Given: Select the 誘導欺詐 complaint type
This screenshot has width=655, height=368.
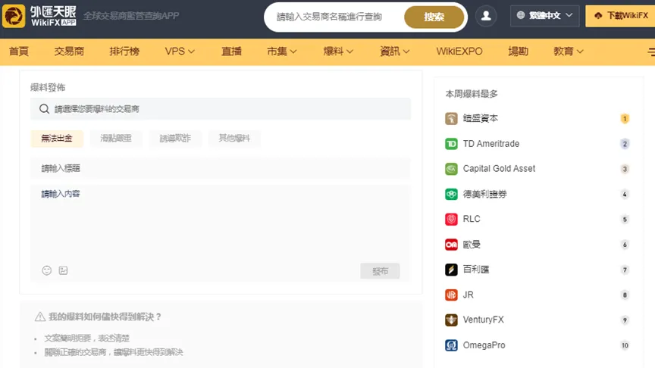Looking at the screenshot, I should 175,139.
